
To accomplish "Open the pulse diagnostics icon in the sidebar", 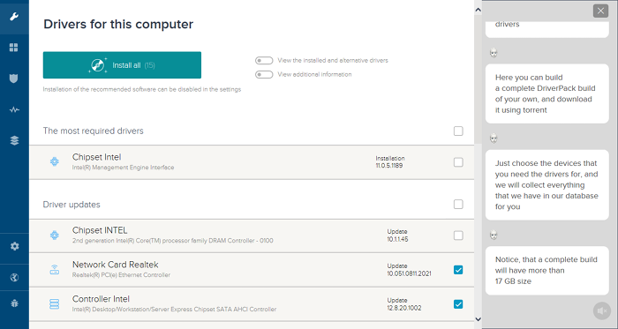I will pyautogui.click(x=14, y=109).
